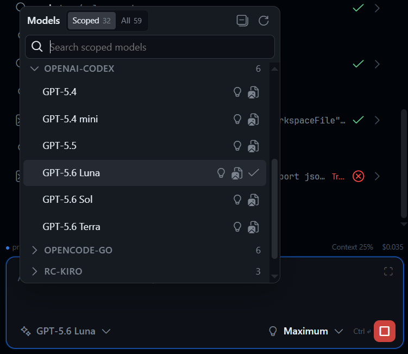Click the 'Models' panel title
Viewport: 408px width, 354px height.
point(43,21)
